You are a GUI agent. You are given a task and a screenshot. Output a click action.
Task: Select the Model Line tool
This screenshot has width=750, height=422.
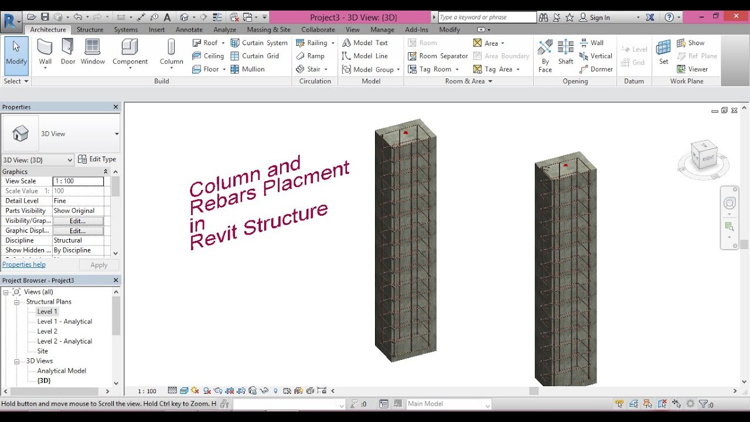(x=364, y=56)
